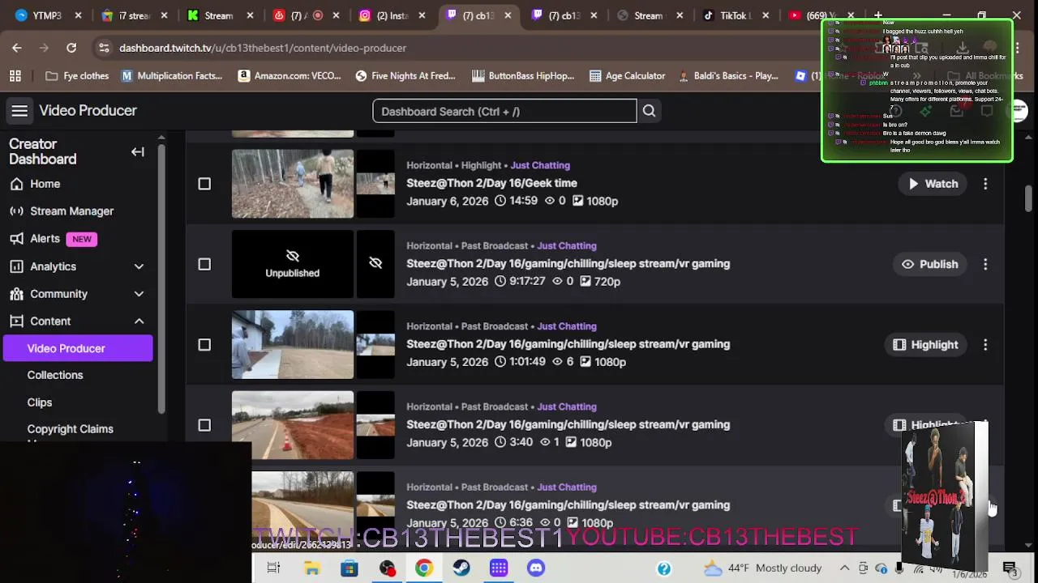Open Stream Manager in the sidebar
This screenshot has height=583, width=1038.
click(x=71, y=211)
